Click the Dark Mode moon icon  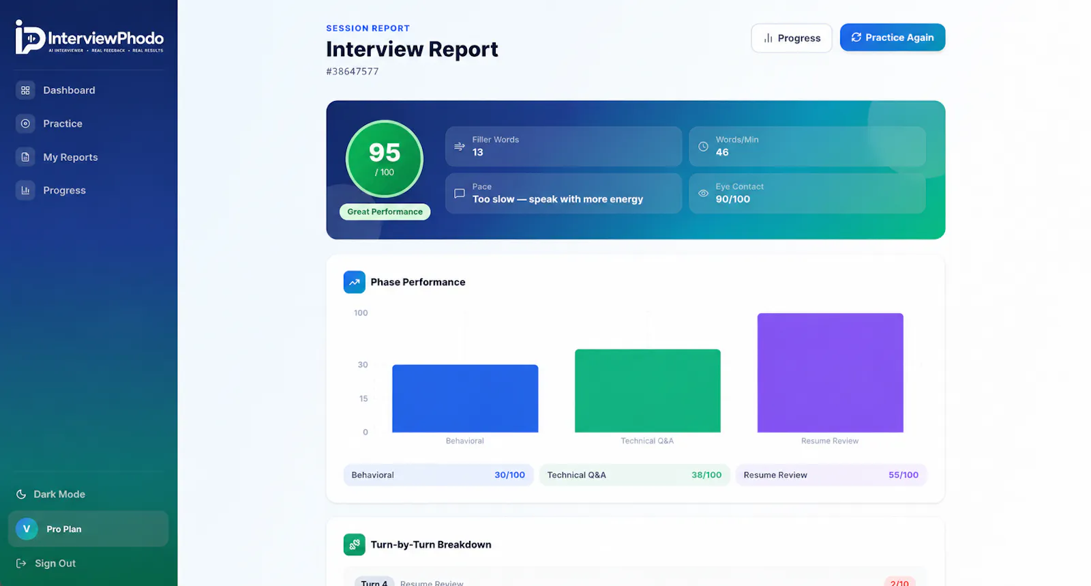(21, 494)
